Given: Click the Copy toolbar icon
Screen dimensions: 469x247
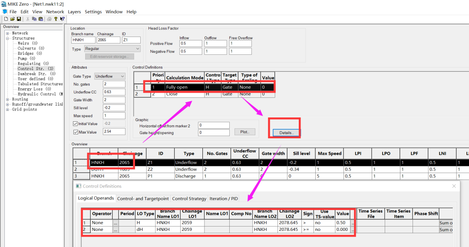Looking at the screenshot, I should pos(34,19).
